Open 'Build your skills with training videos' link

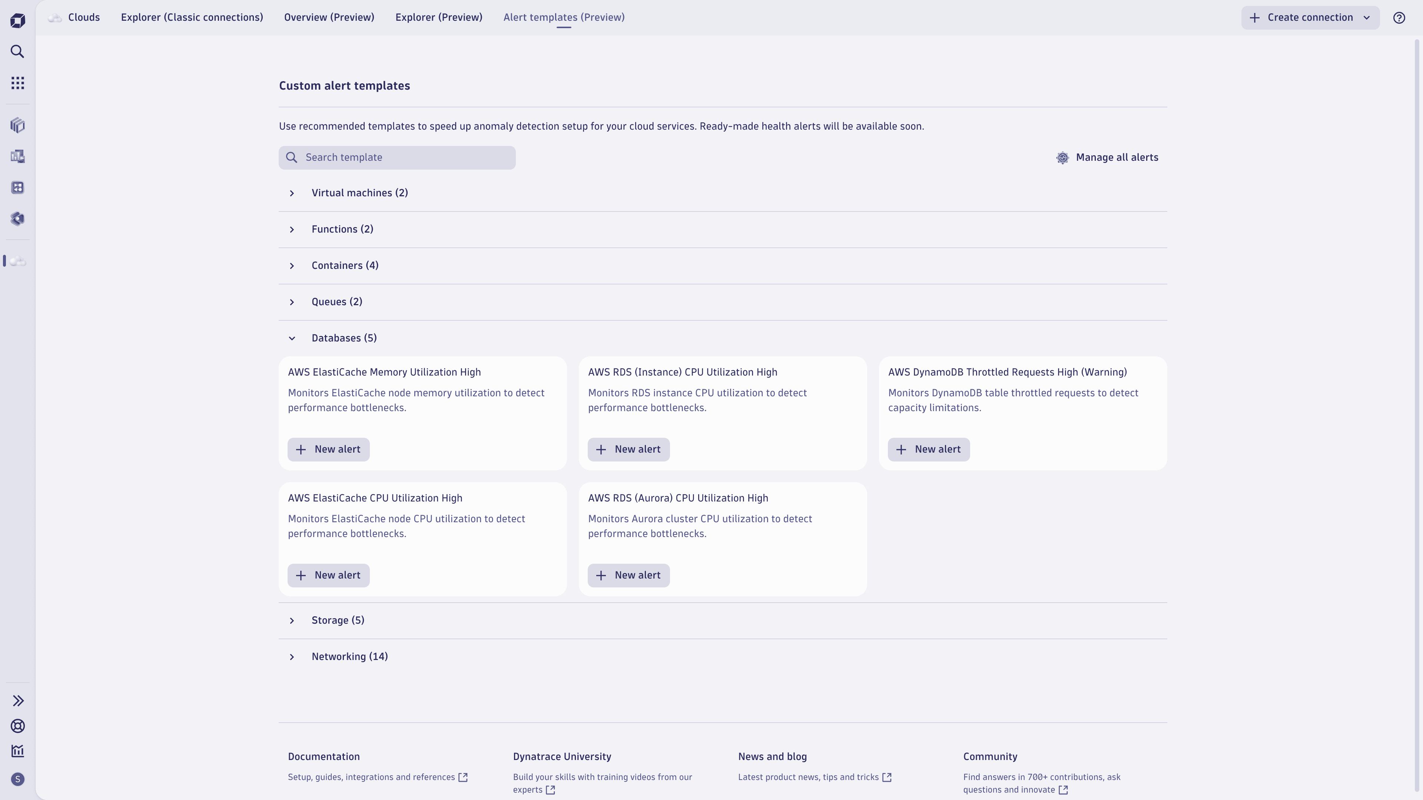click(x=602, y=783)
